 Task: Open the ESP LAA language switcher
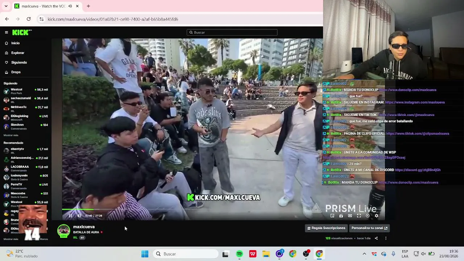pyautogui.click(x=405, y=254)
